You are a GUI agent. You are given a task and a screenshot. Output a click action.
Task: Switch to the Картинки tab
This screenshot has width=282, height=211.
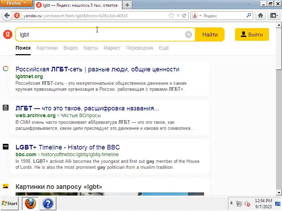[x=47, y=48]
